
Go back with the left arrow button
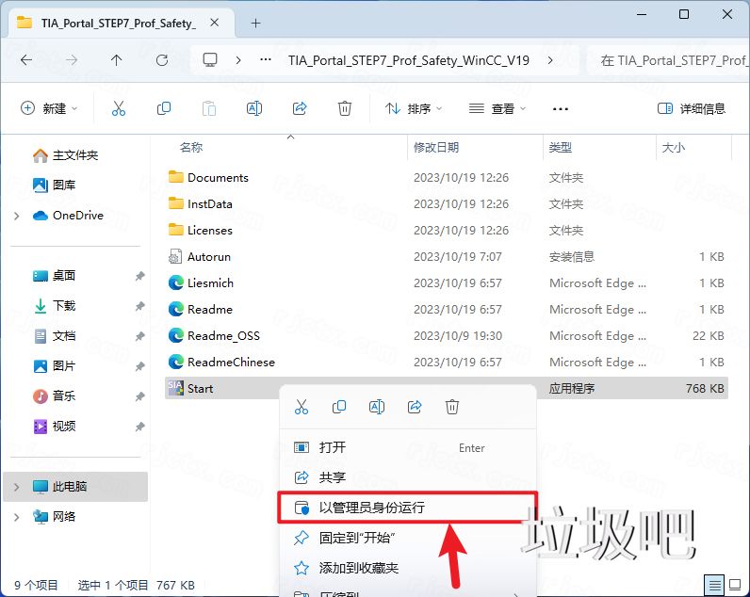26,60
